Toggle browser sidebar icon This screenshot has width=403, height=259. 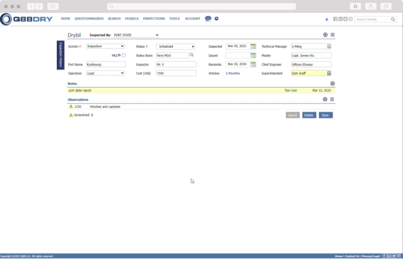click(53, 6)
